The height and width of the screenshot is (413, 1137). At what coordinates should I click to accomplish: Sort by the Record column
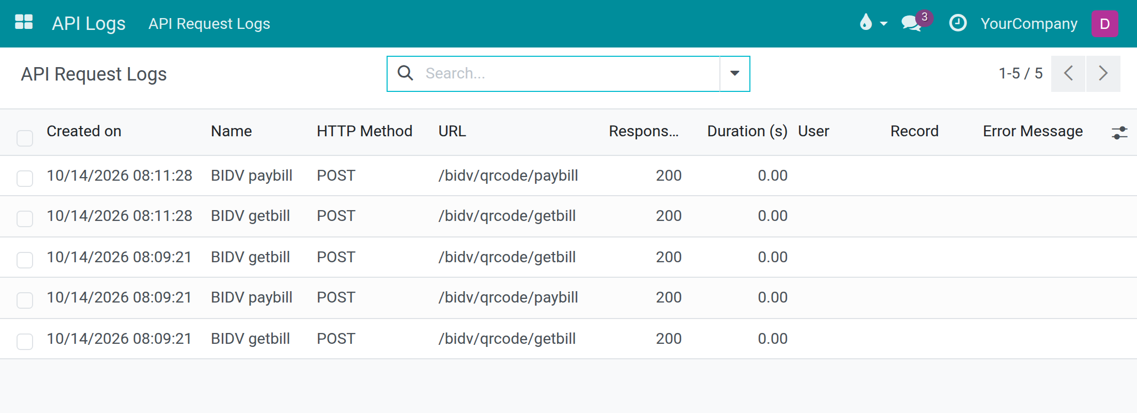point(914,131)
